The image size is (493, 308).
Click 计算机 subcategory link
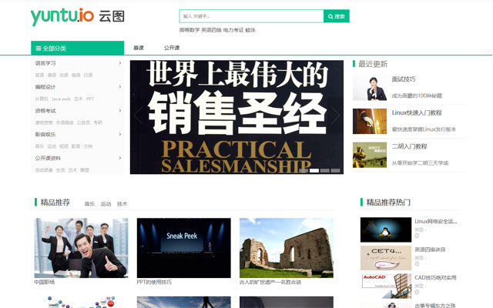[42, 99]
